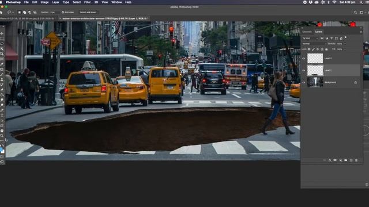The image size is (369, 207).
Task: Select the Move tool
Action: click(x=2, y=33)
